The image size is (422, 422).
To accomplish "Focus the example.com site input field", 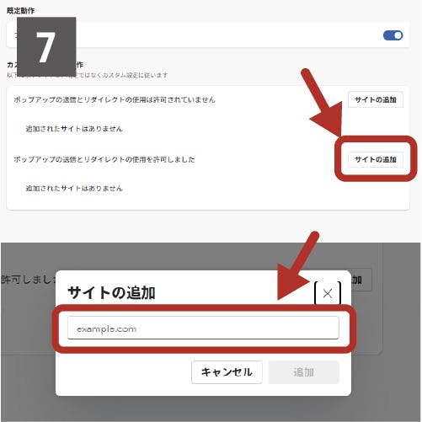I will tap(203, 328).
